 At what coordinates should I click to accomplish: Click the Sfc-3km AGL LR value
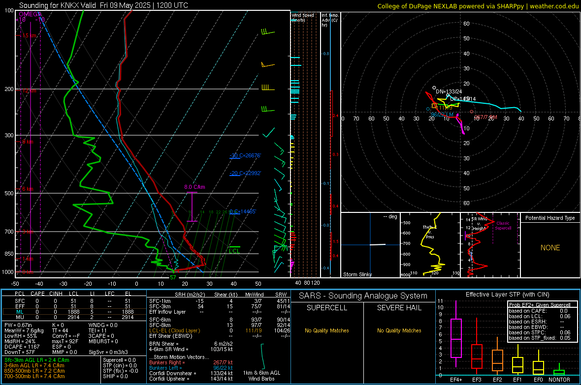37,360
